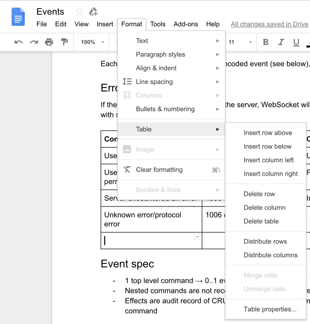
Task: Toggle underline formatting button
Action: [296, 42]
